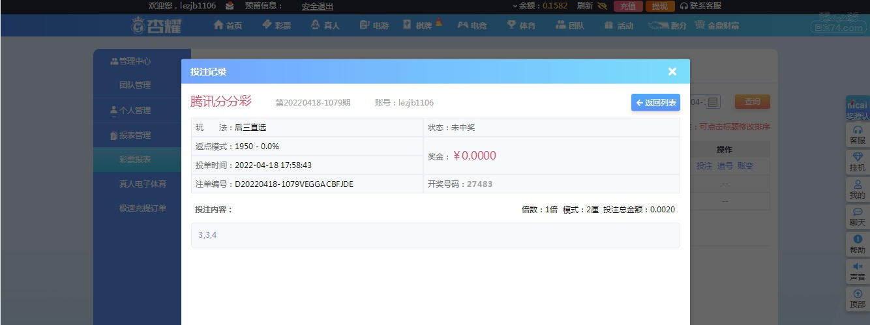Click the 账号：lezjb1106 text in dialog
Image resolution: width=870 pixels, height=325 pixels.
coord(404,103)
